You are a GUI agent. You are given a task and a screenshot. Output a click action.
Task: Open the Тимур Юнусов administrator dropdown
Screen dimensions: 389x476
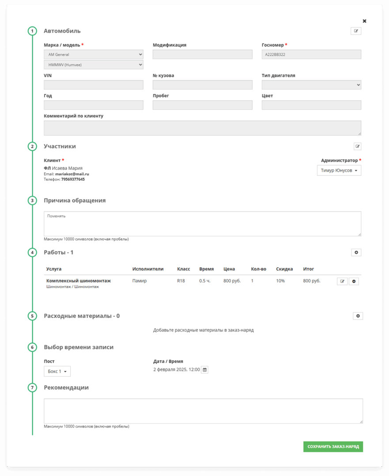tap(339, 170)
